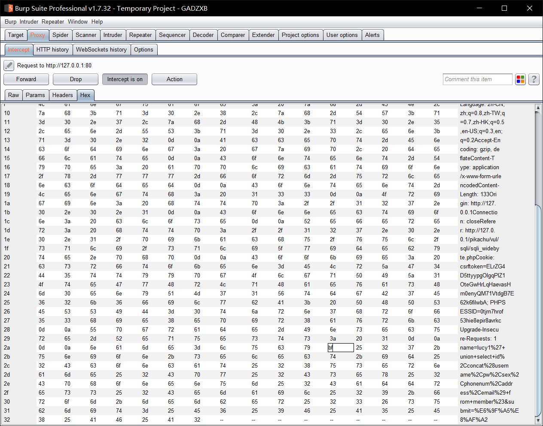Switch to the Spider tab
Screen dimensions: 543x426
click(x=61, y=35)
